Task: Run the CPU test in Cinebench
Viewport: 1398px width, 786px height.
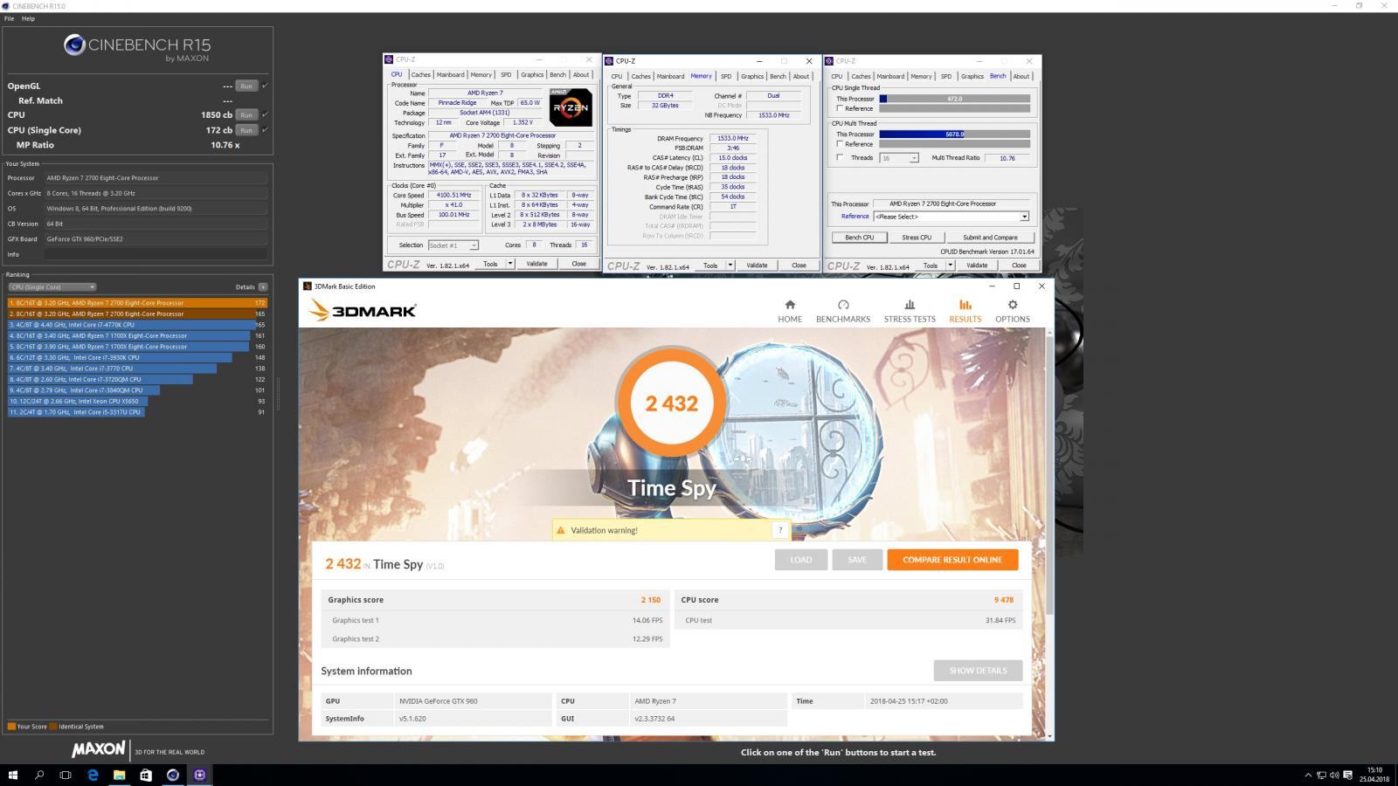Action: pyautogui.click(x=246, y=114)
